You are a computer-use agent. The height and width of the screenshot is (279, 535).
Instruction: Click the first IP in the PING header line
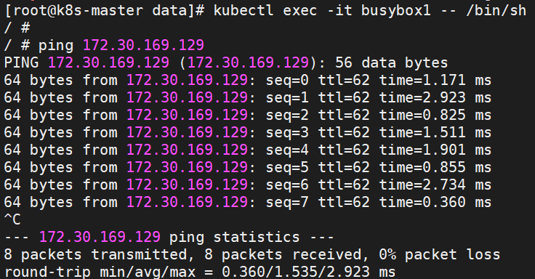(x=108, y=62)
